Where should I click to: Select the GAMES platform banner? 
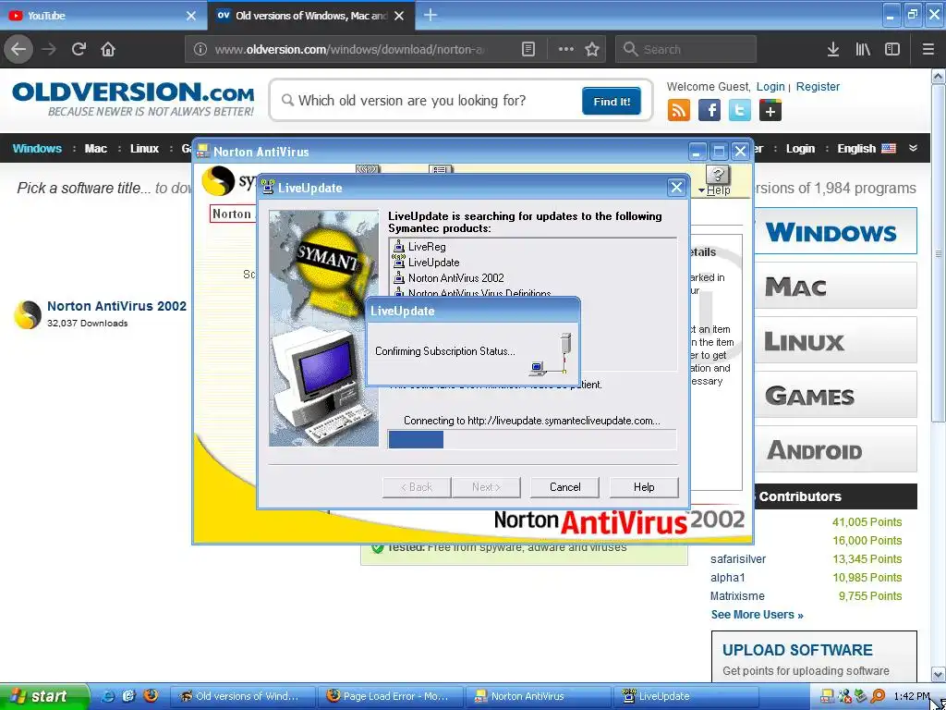coord(835,396)
